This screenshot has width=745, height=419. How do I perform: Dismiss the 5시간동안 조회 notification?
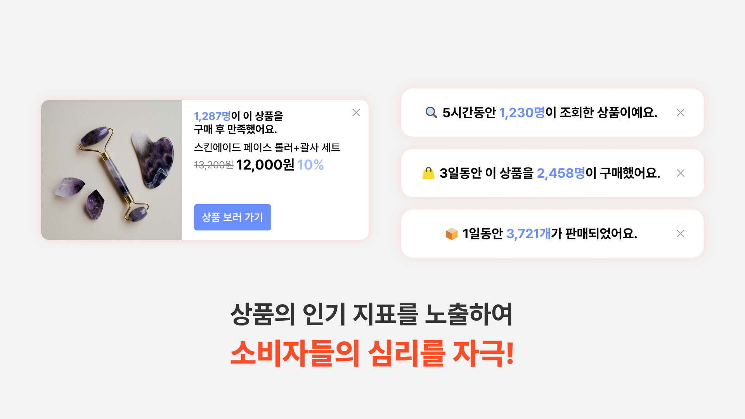point(680,113)
